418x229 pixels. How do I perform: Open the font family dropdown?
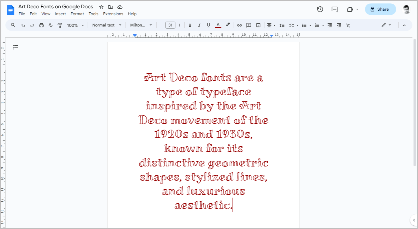(x=141, y=25)
